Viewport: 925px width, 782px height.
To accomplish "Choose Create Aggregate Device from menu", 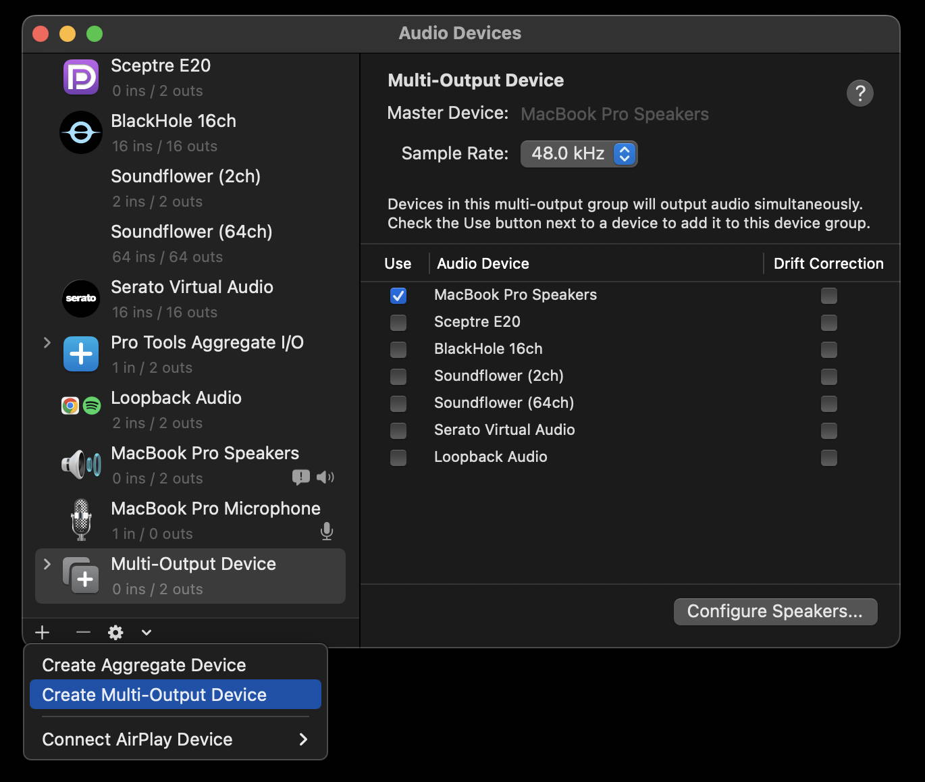I will pos(176,665).
